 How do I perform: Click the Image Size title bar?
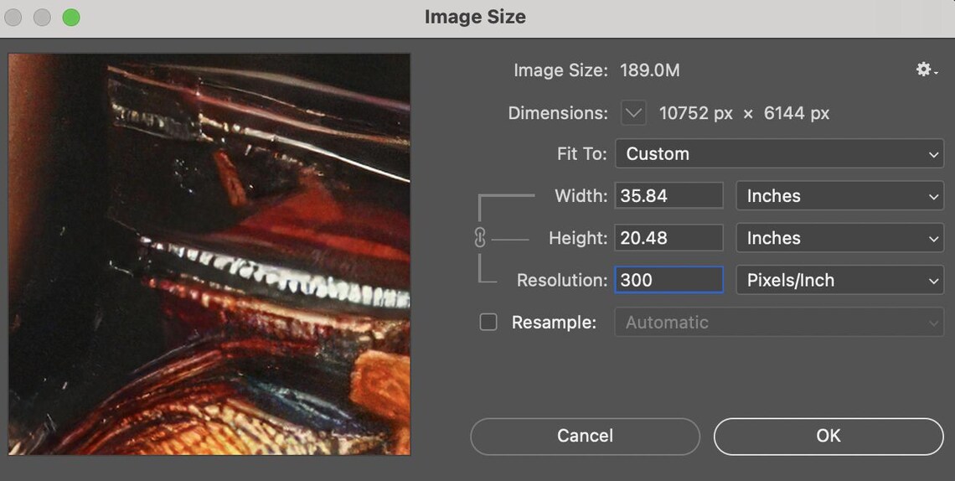pos(475,17)
